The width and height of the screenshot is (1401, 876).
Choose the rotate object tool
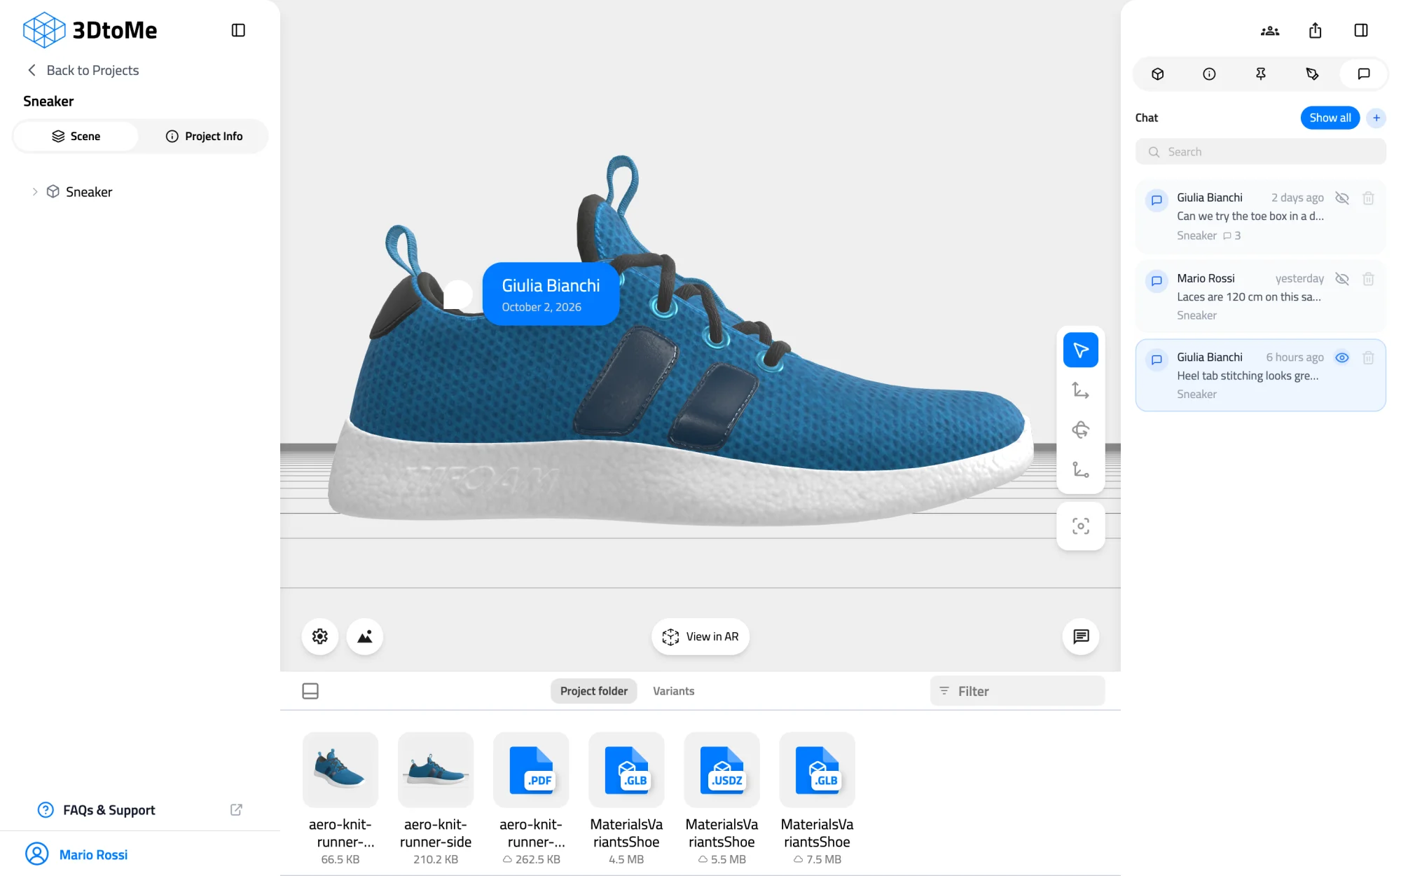coord(1081,430)
